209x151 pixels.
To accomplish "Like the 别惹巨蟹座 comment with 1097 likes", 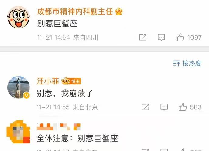I will pos(180,37).
